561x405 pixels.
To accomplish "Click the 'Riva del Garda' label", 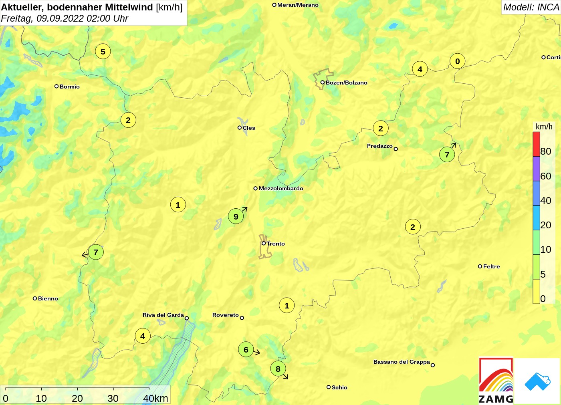I will 163,315.
